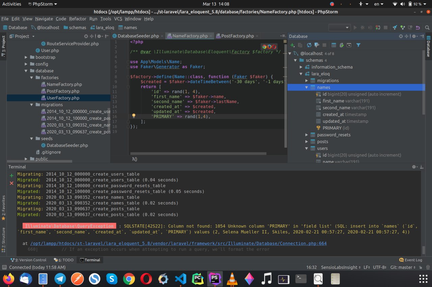Image resolution: width=432 pixels, height=287 pixels.
Task: Open PyCharm from the dock
Action: tap(198, 279)
